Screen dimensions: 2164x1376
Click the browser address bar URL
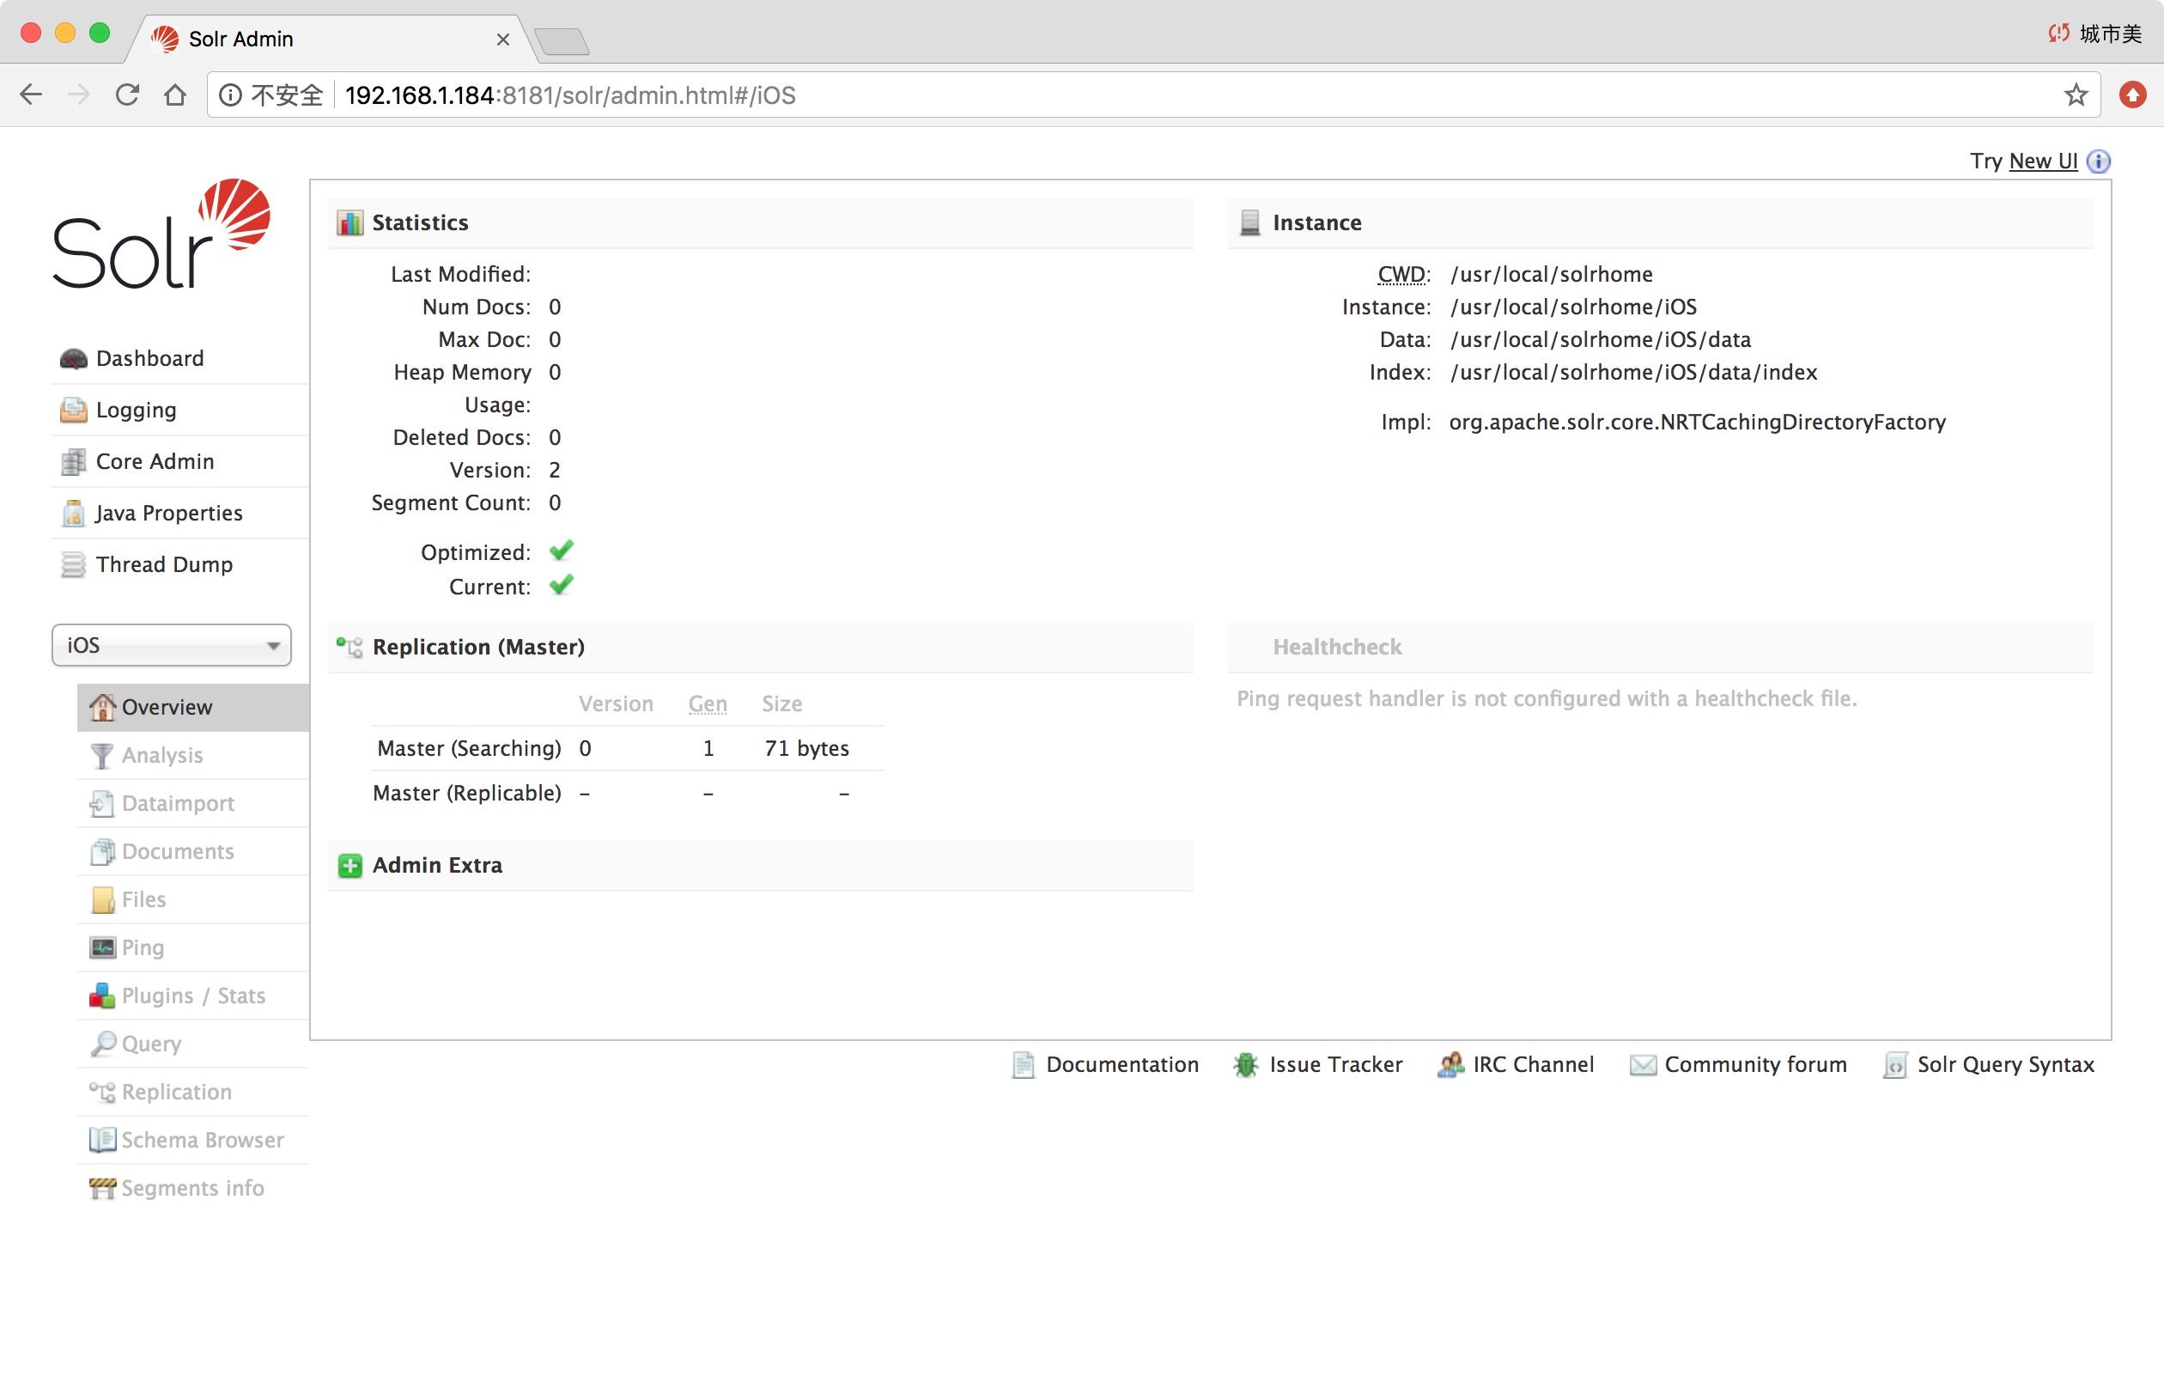[569, 95]
